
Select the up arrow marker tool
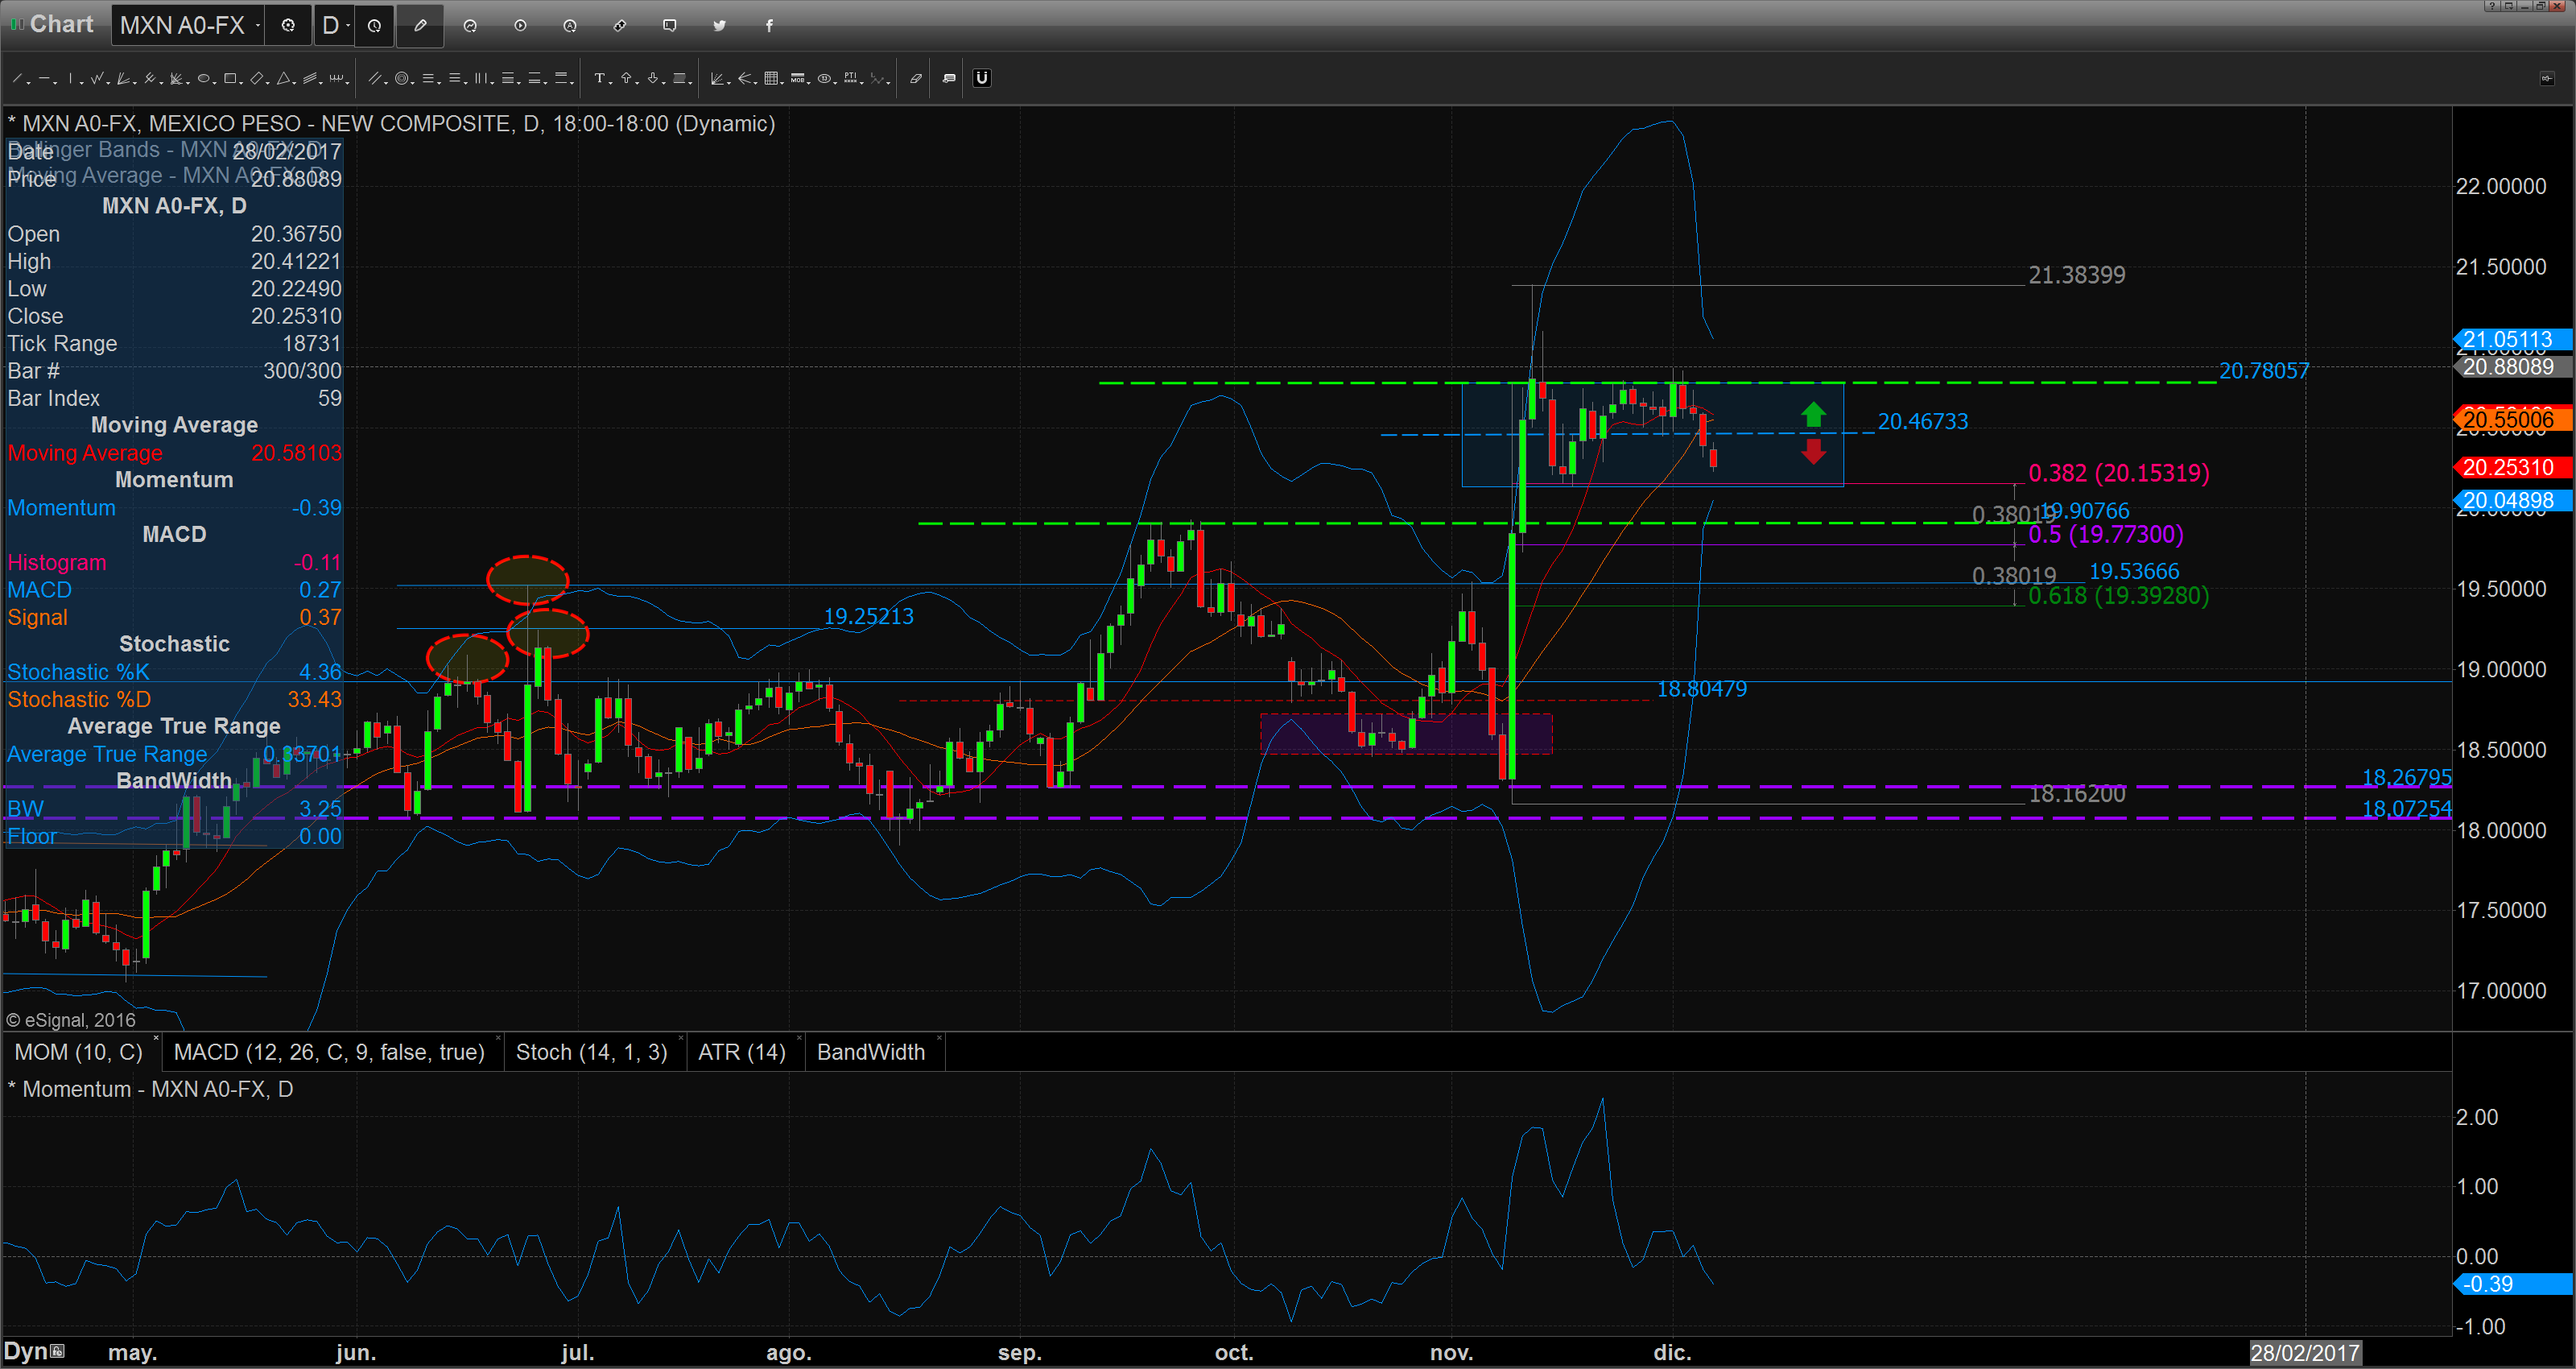[627, 78]
